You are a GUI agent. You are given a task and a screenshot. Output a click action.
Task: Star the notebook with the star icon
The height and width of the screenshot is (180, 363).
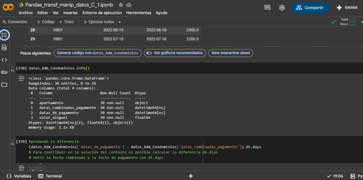pos(121,5)
